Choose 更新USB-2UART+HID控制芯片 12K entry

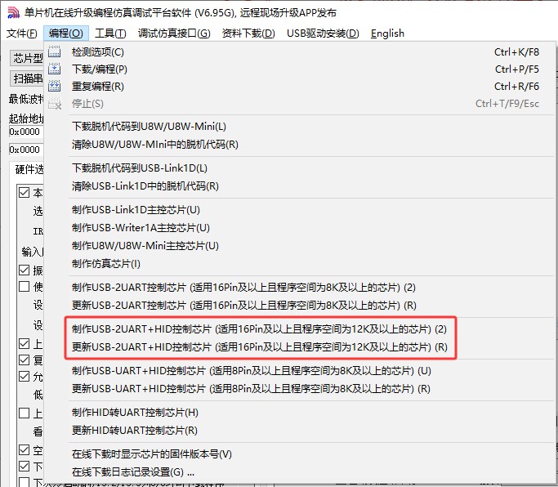coord(301,347)
